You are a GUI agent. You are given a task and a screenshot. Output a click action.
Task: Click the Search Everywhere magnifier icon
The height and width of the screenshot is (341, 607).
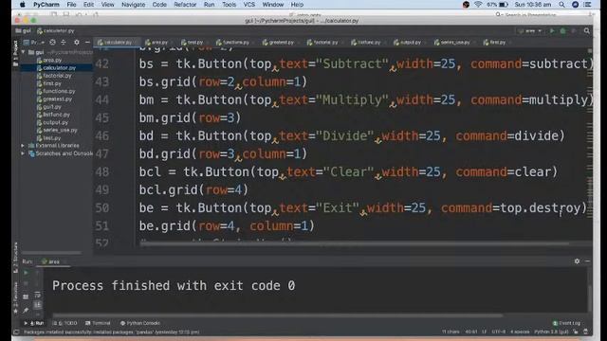[587, 31]
